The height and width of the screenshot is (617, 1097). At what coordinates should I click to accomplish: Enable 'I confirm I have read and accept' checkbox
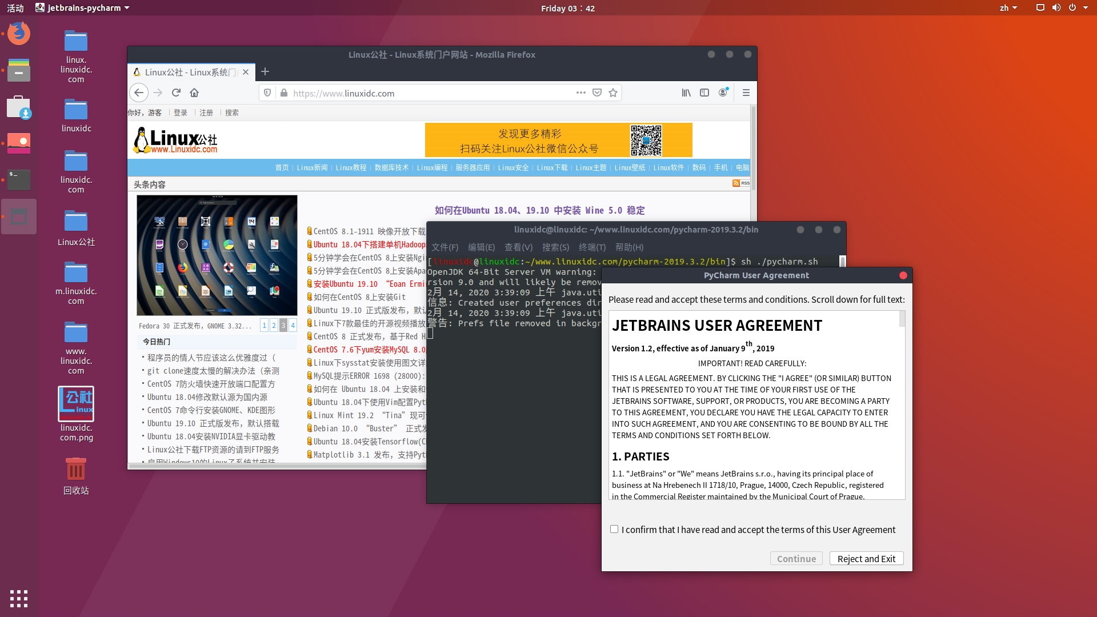(x=613, y=529)
